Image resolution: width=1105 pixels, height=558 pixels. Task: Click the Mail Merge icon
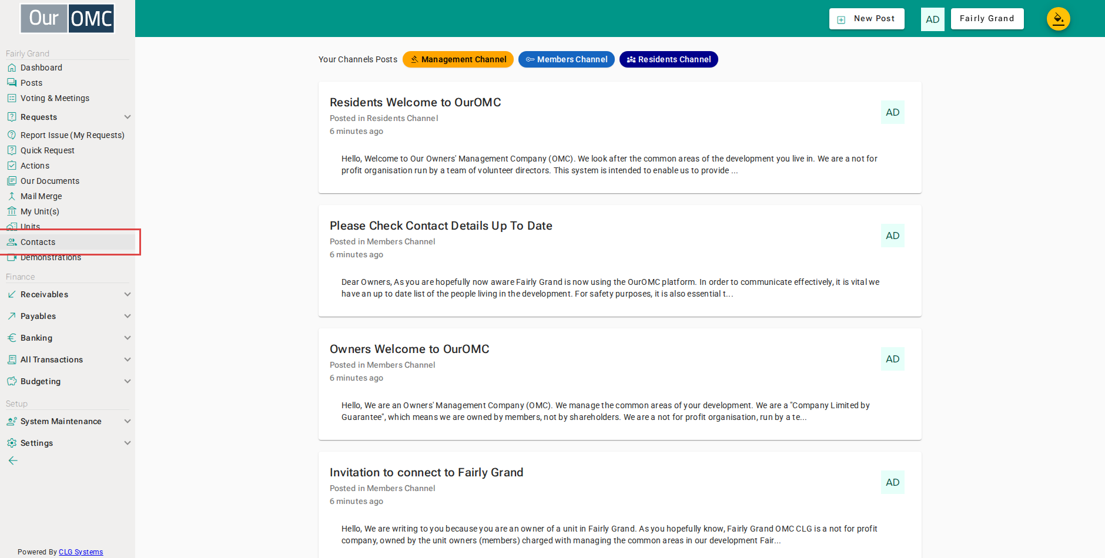(12, 196)
